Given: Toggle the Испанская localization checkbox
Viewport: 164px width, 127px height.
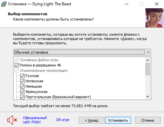Looking at the screenshot, I should (x=22, y=81).
